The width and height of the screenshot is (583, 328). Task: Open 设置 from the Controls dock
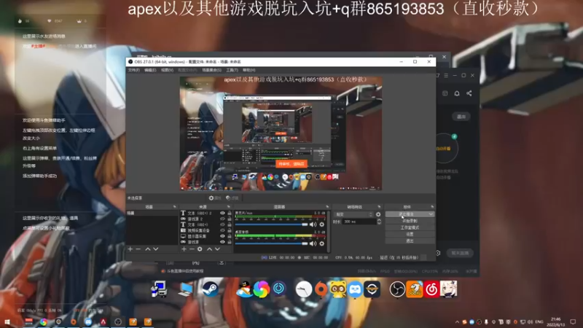(x=410, y=234)
